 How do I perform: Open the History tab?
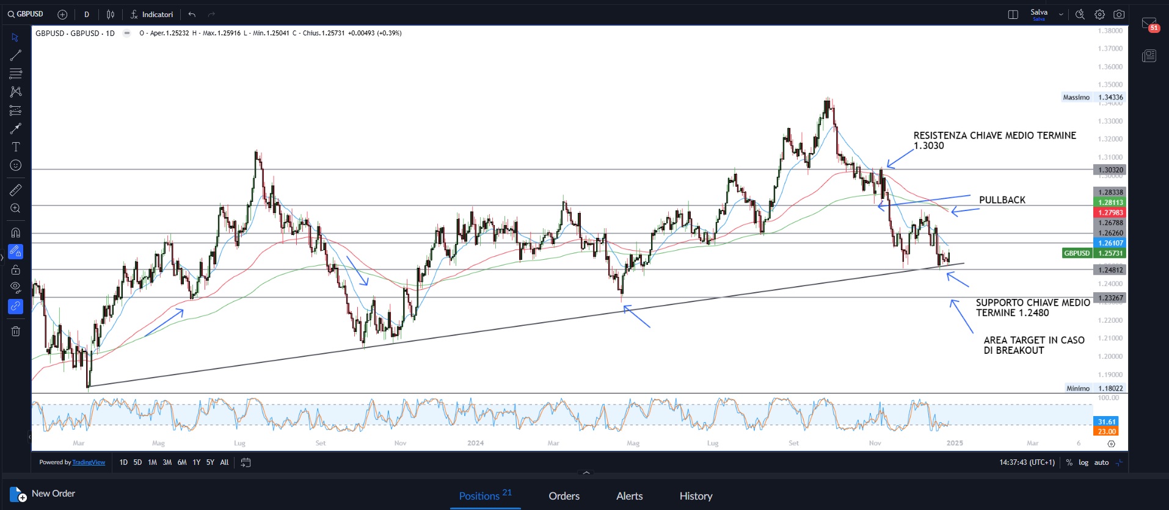coord(696,496)
